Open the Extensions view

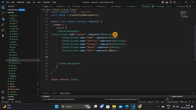3,30
